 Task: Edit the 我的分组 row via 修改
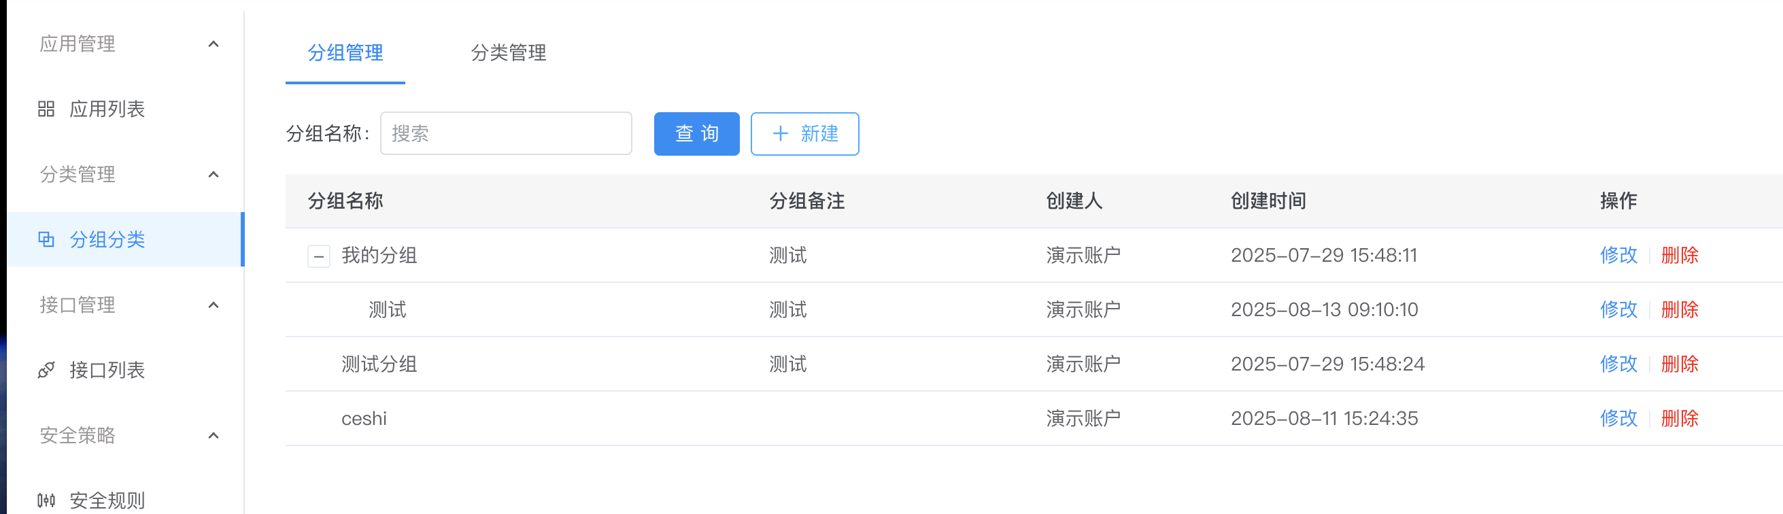(x=1618, y=255)
